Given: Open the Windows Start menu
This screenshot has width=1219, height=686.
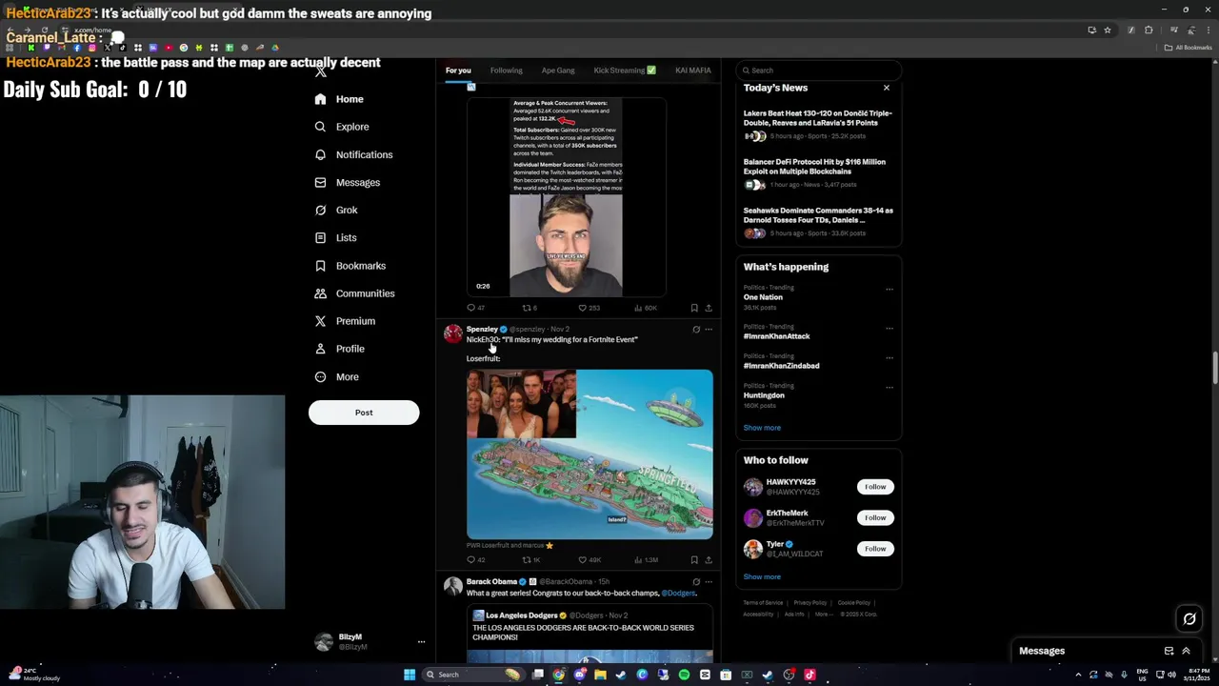Looking at the screenshot, I should (410, 675).
